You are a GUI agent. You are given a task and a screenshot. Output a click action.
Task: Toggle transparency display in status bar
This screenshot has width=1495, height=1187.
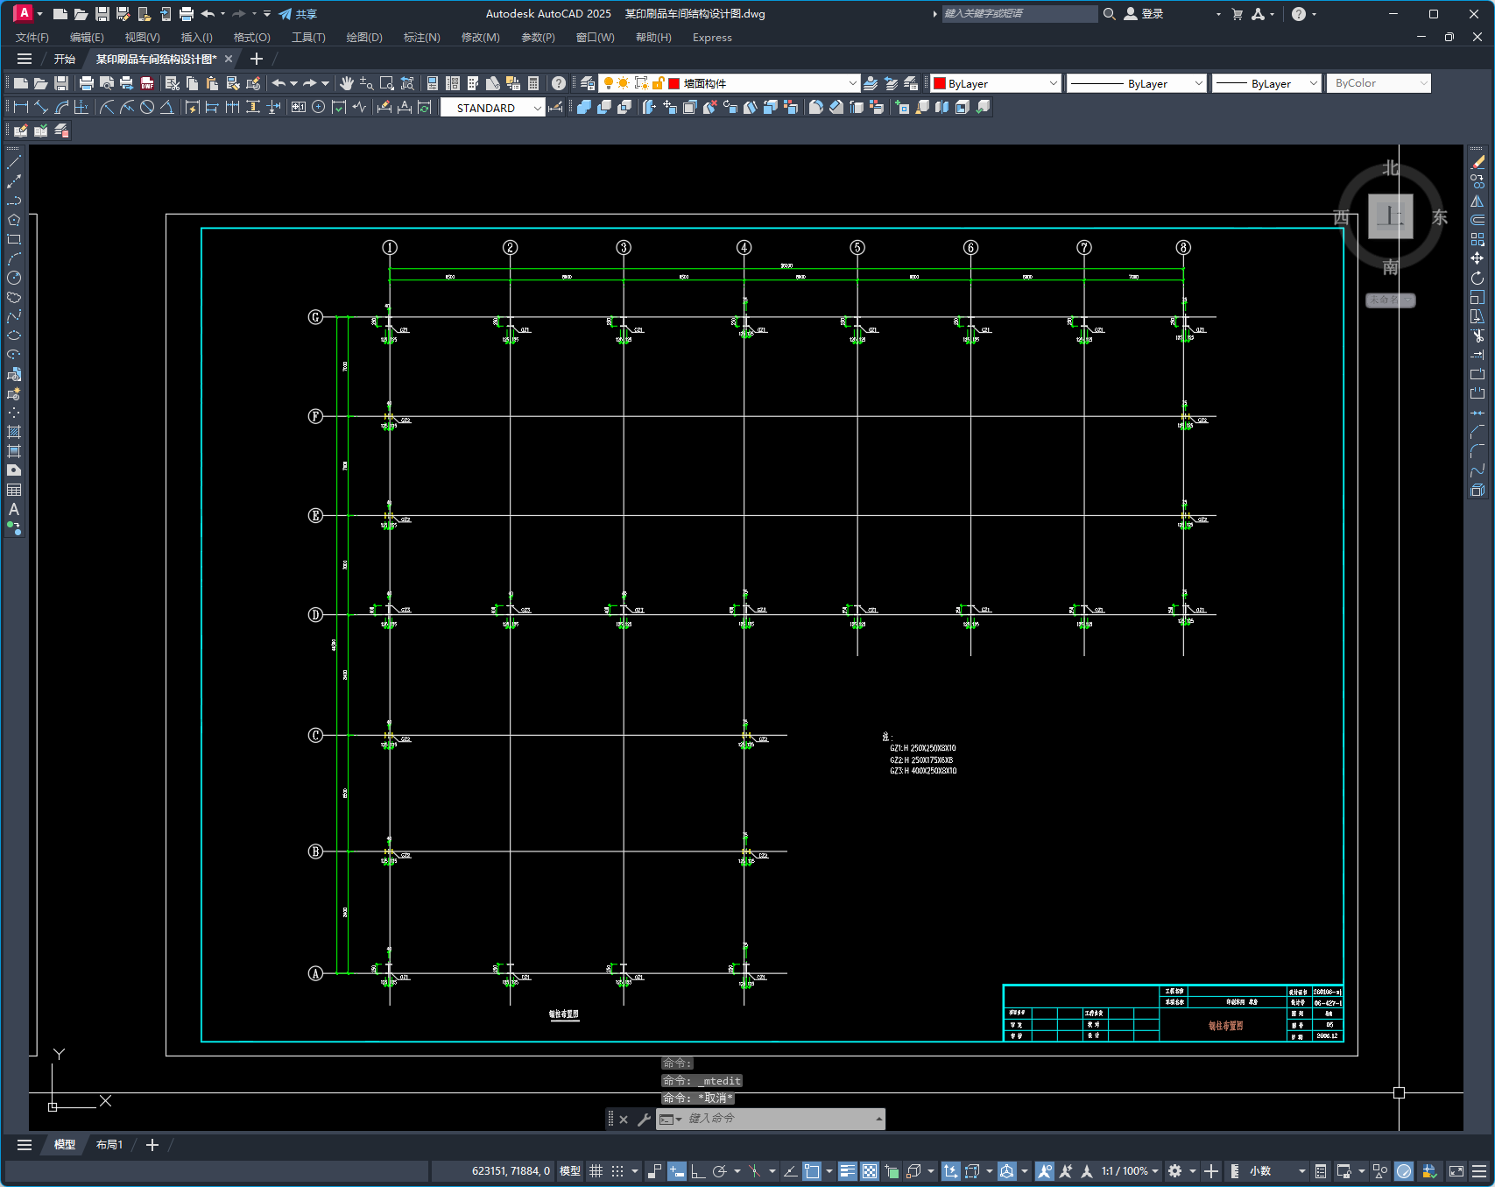(869, 1171)
